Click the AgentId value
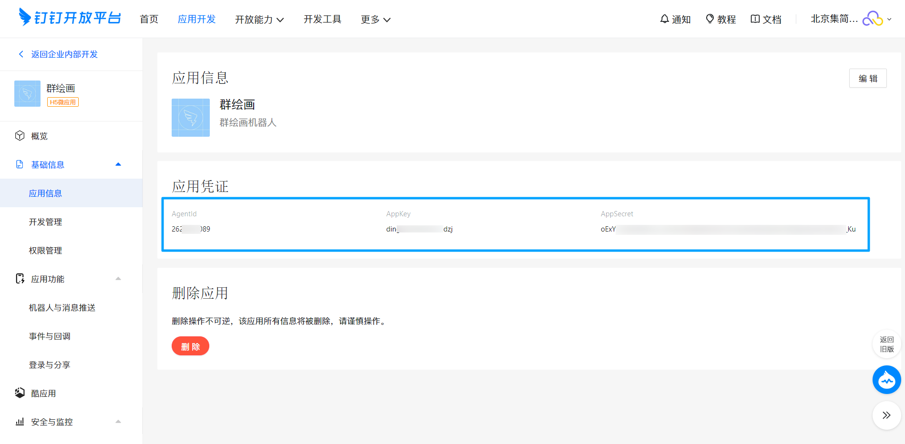 coord(191,229)
